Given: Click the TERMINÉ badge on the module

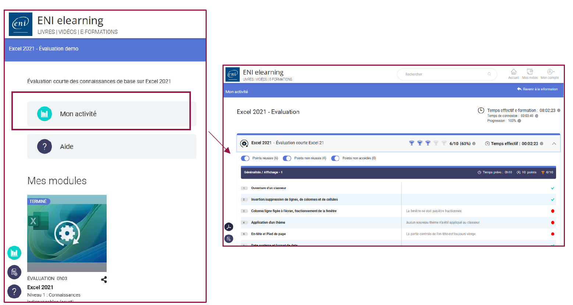Looking at the screenshot, I should click(x=38, y=201).
